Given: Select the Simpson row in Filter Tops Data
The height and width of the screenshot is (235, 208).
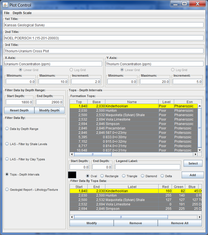Looking at the screenshot, I should pos(136,209).
